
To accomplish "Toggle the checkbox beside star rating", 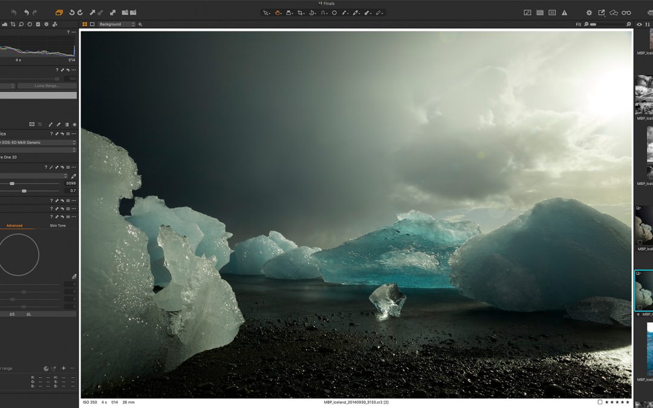I will [x=600, y=402].
